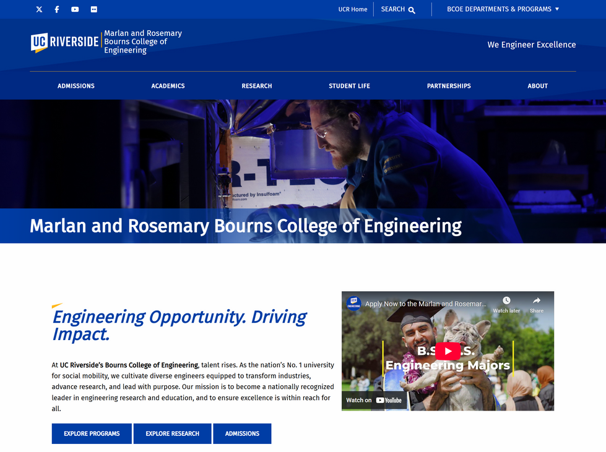
Task: Open the Student Life menu
Action: click(x=349, y=86)
